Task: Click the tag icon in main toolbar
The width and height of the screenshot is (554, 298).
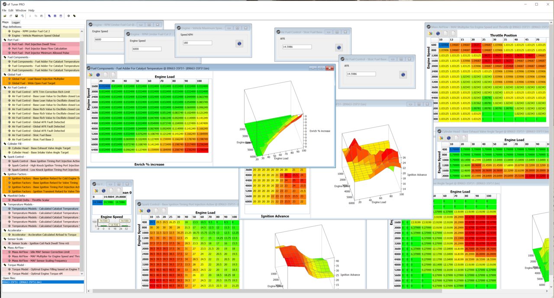Action: point(74,16)
